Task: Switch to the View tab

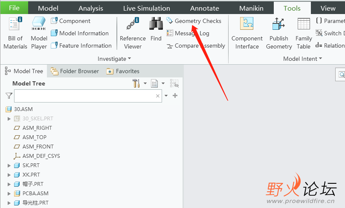Action: tap(328, 8)
